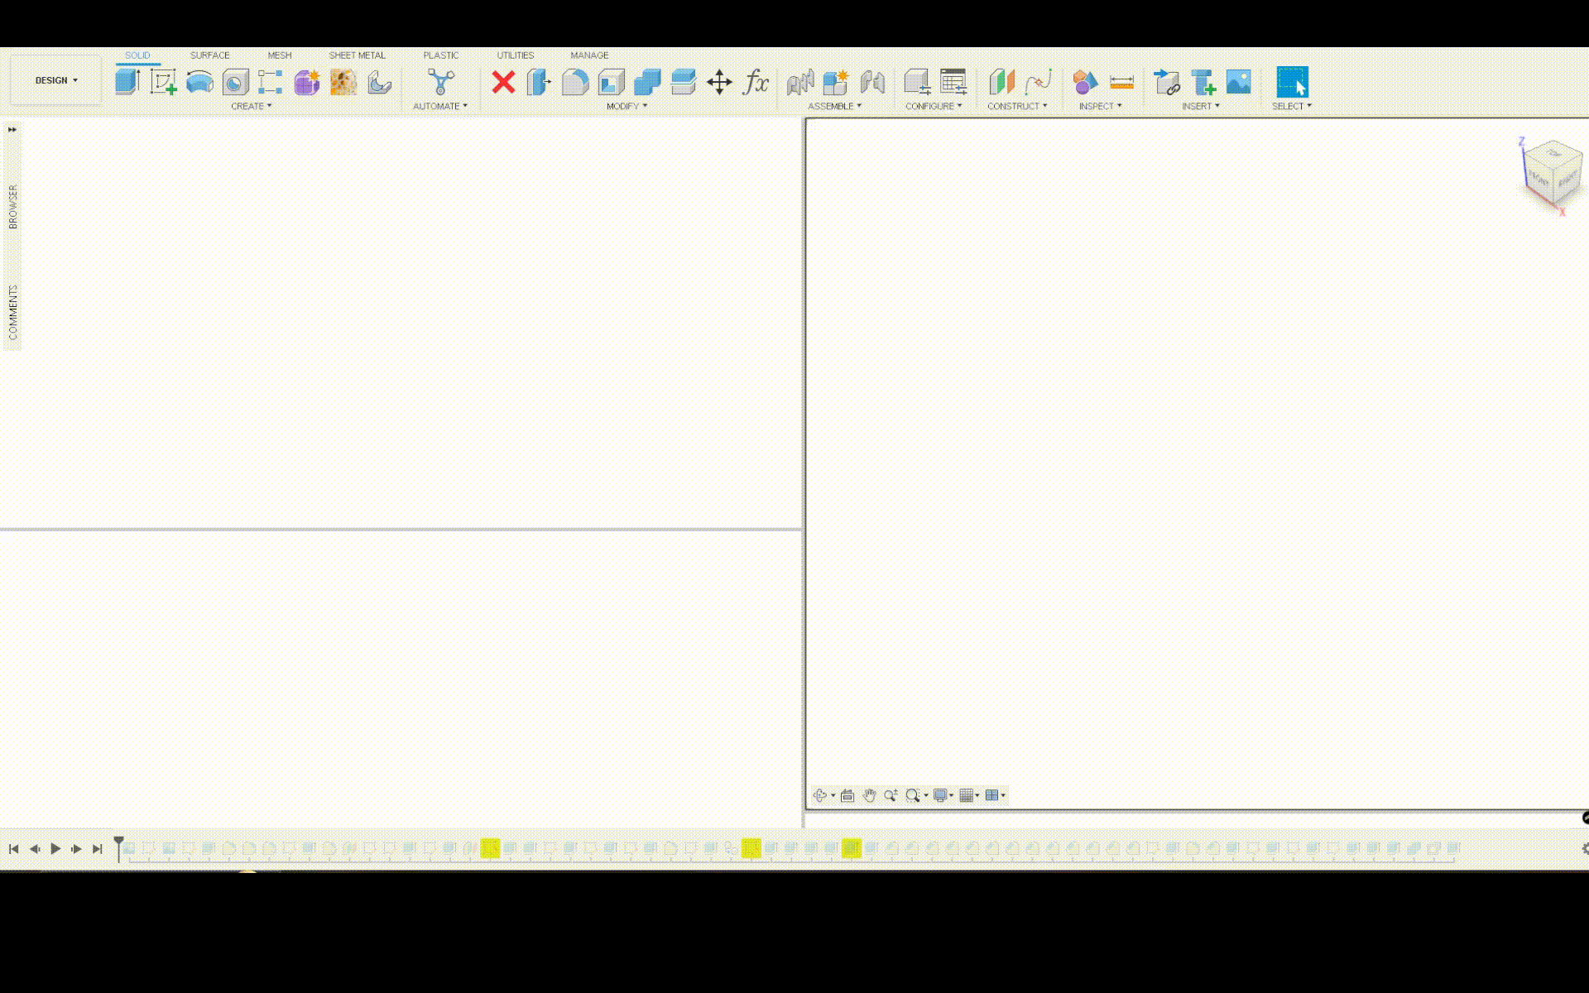Image resolution: width=1589 pixels, height=993 pixels.
Task: Click the Look At icon
Action: [847, 795]
